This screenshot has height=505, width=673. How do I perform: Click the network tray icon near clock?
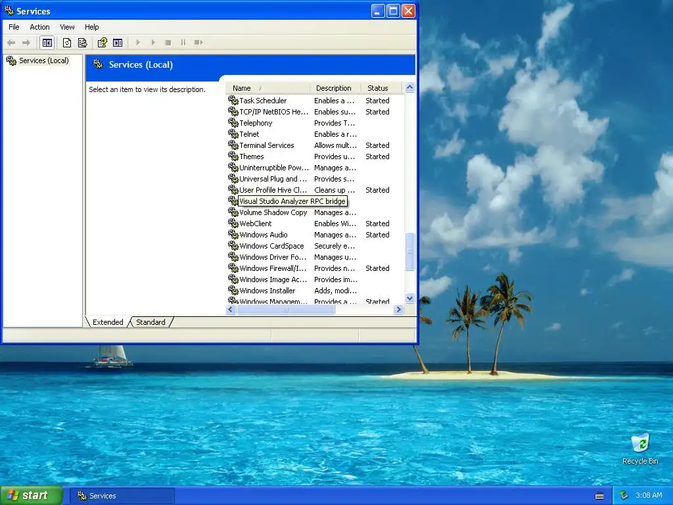point(624,496)
